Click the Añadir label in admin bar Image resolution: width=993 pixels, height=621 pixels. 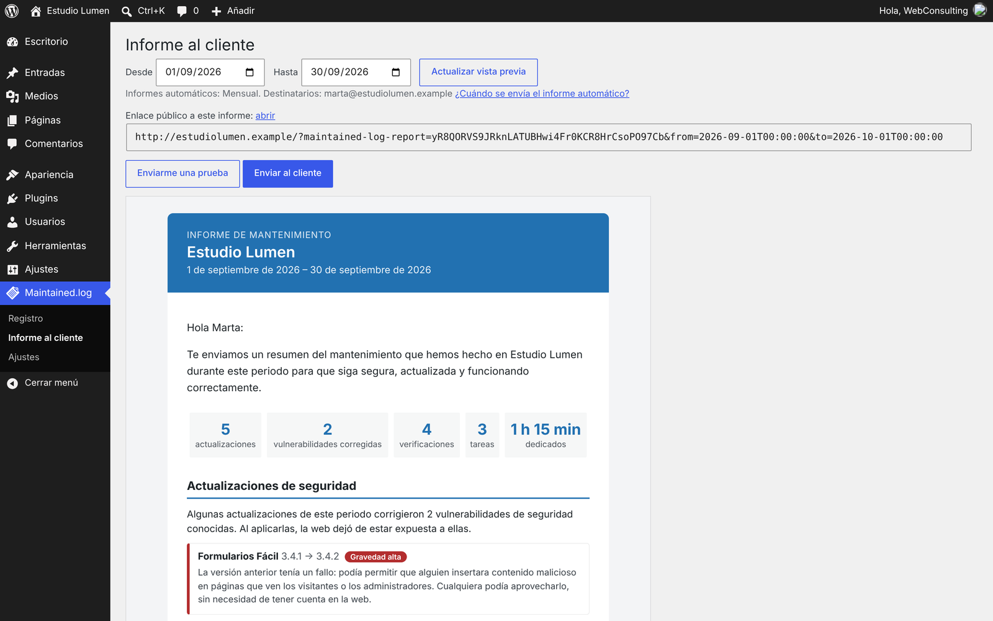[x=241, y=11]
